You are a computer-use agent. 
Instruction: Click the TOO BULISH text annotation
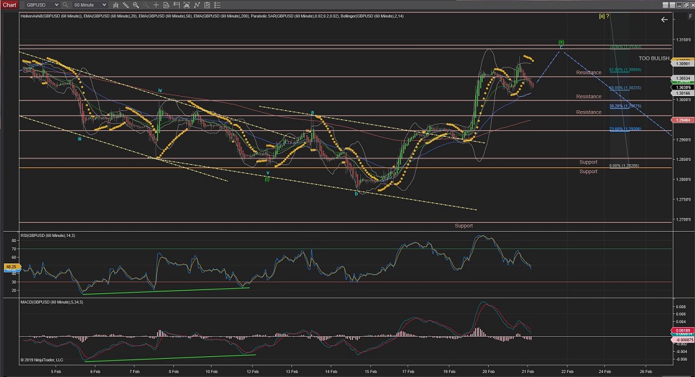[653, 58]
